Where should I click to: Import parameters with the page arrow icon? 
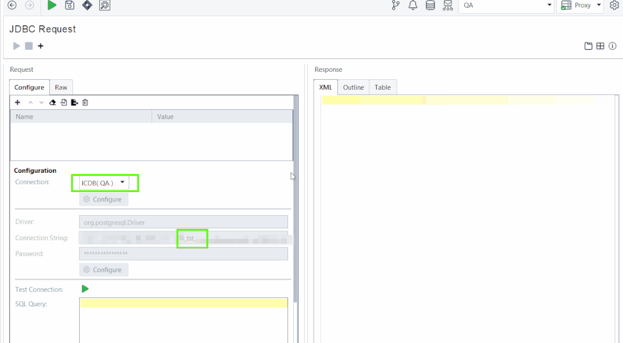(x=64, y=102)
